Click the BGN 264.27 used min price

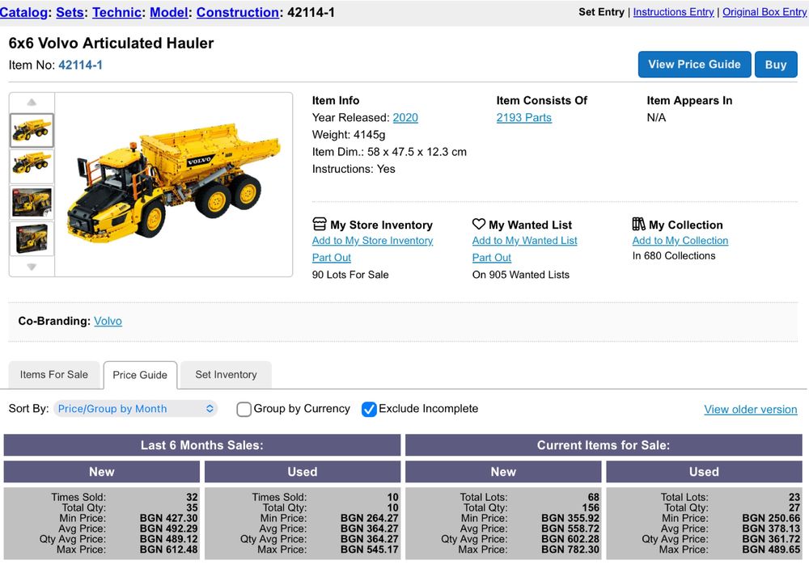(x=369, y=518)
